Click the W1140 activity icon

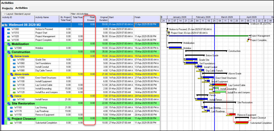(14, 100)
